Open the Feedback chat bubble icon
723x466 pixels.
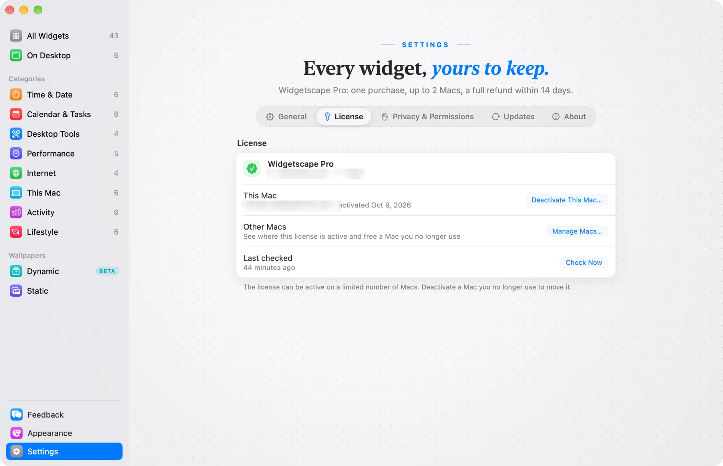click(x=17, y=415)
